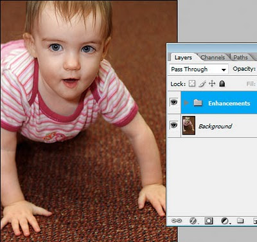Open the Pass Through blend mode dropdown
The image size is (257, 242).
coord(199,70)
